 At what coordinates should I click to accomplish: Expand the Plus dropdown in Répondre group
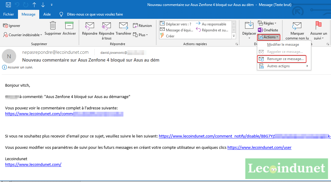coord(140,35)
